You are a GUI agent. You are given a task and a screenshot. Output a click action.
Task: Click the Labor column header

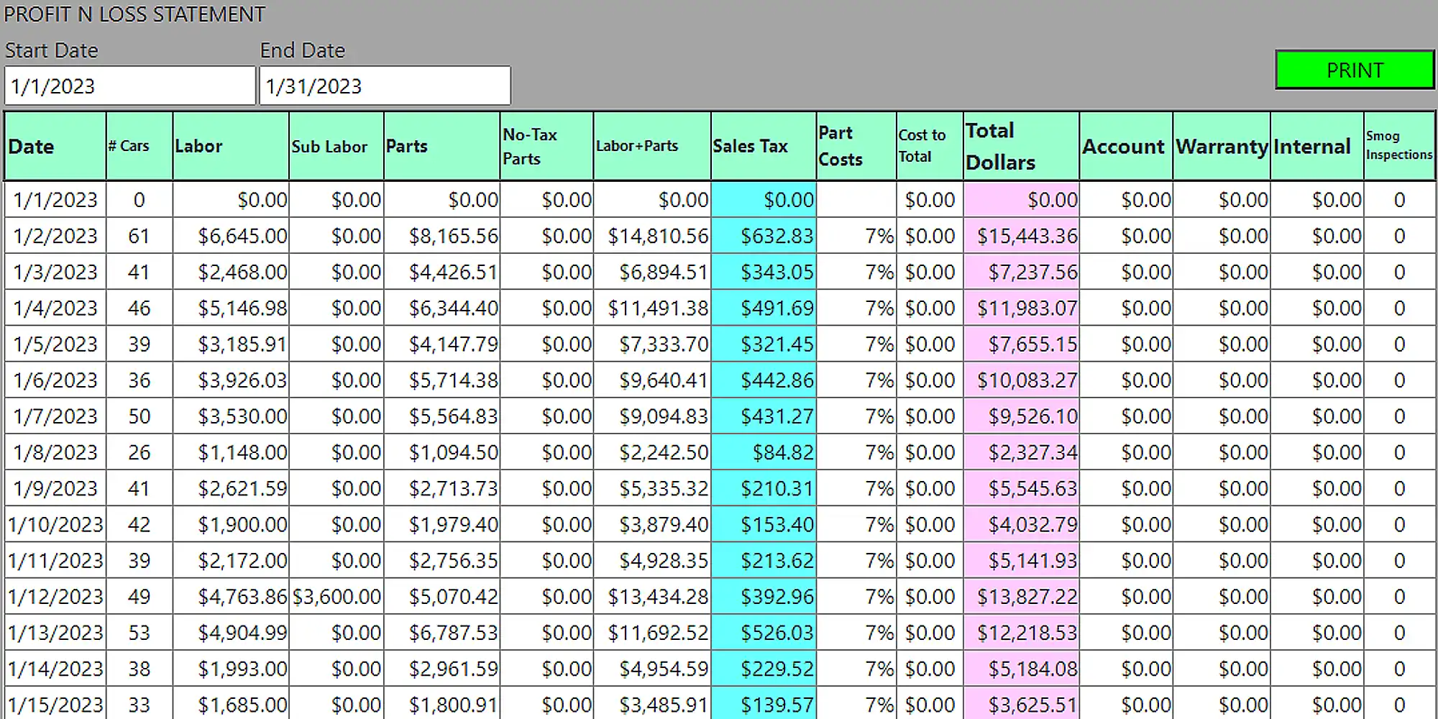tap(231, 146)
